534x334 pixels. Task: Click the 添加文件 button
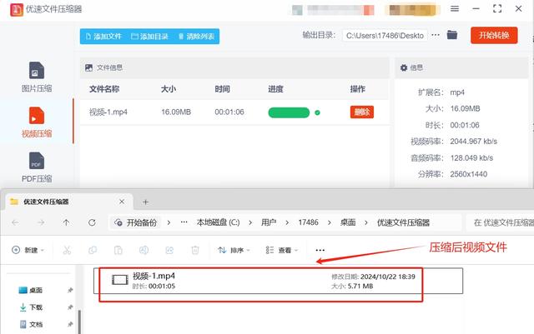103,37
